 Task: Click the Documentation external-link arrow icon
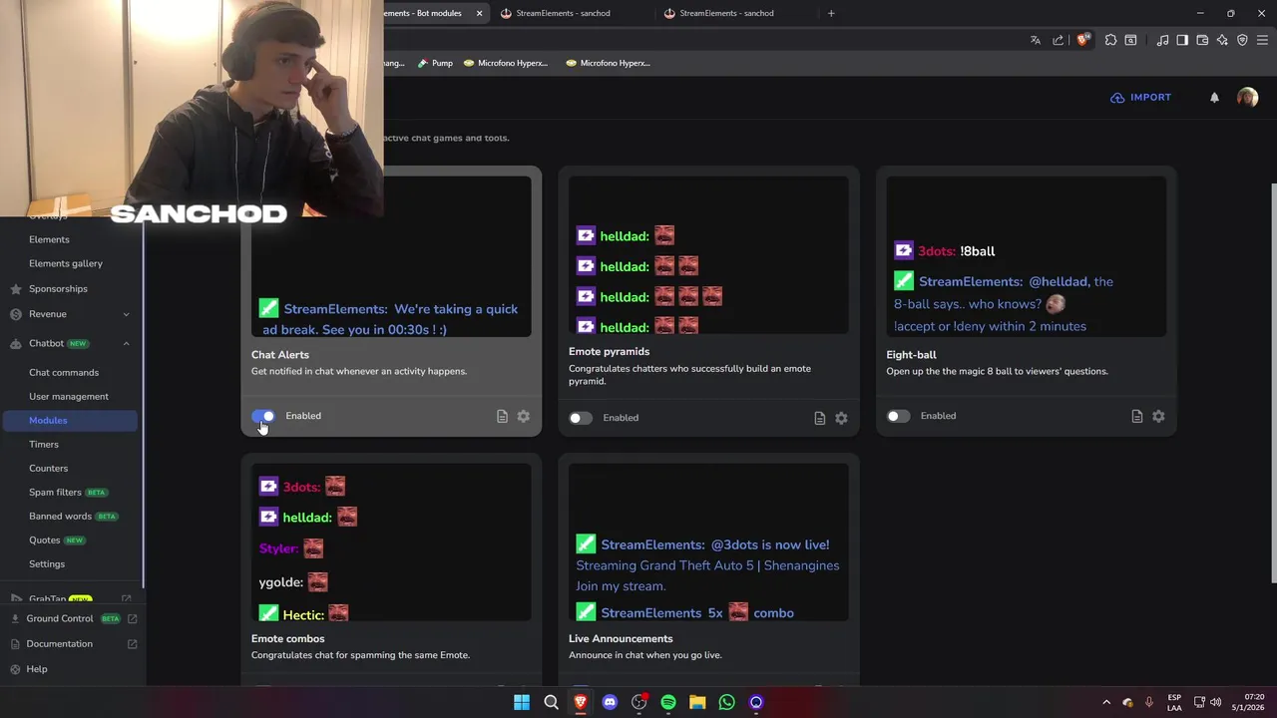pos(133,644)
